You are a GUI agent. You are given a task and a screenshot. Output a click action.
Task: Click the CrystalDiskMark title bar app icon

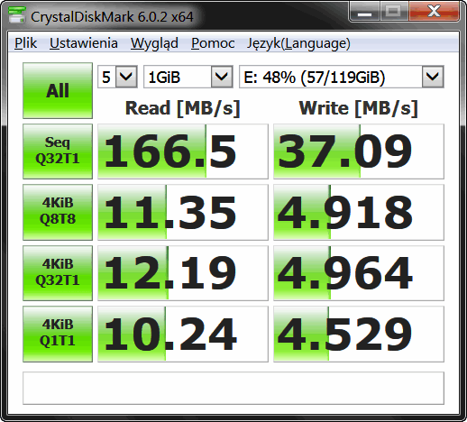point(17,15)
